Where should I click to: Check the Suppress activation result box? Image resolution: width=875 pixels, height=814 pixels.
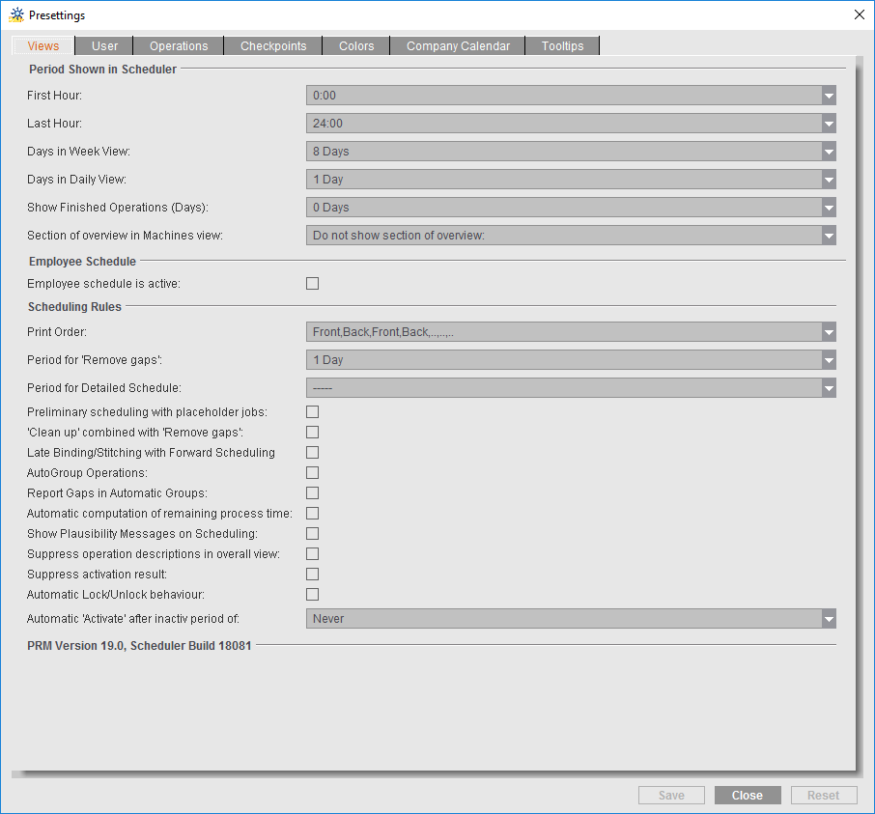pyautogui.click(x=313, y=575)
